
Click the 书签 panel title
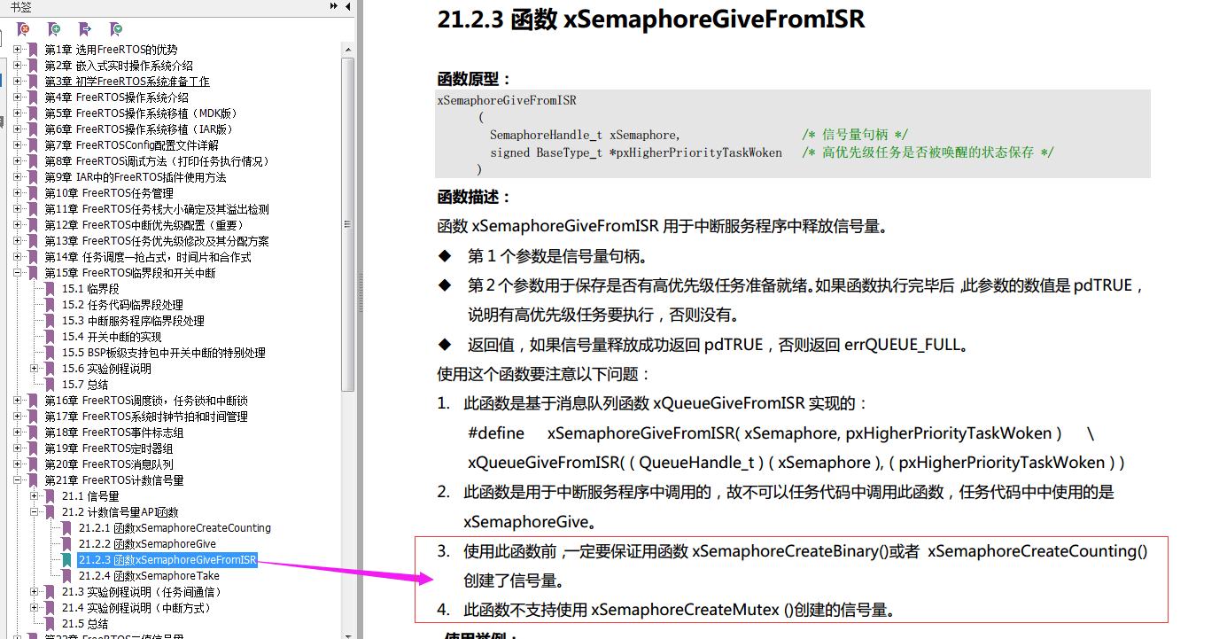(19, 6)
